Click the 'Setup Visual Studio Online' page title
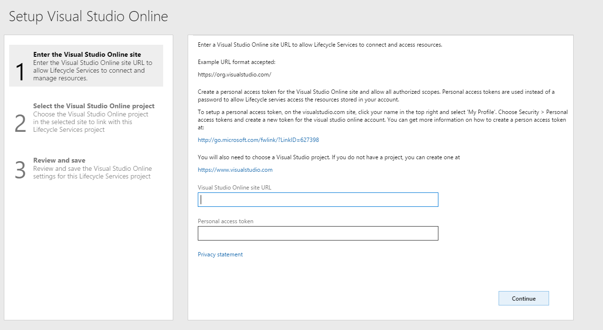603x330 pixels. [88, 16]
